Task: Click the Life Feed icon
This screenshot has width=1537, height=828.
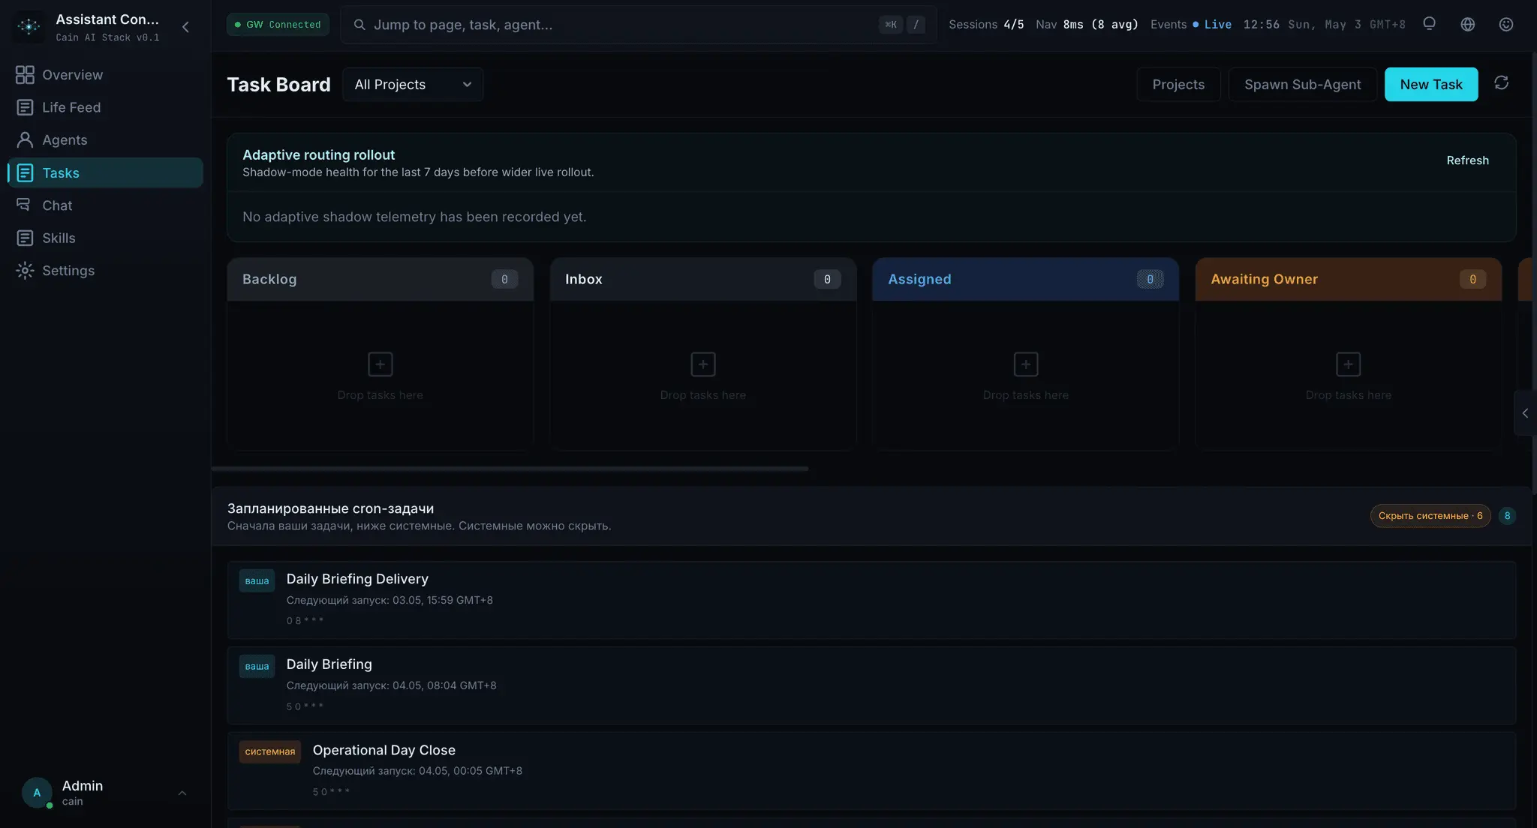Action: tap(25, 107)
